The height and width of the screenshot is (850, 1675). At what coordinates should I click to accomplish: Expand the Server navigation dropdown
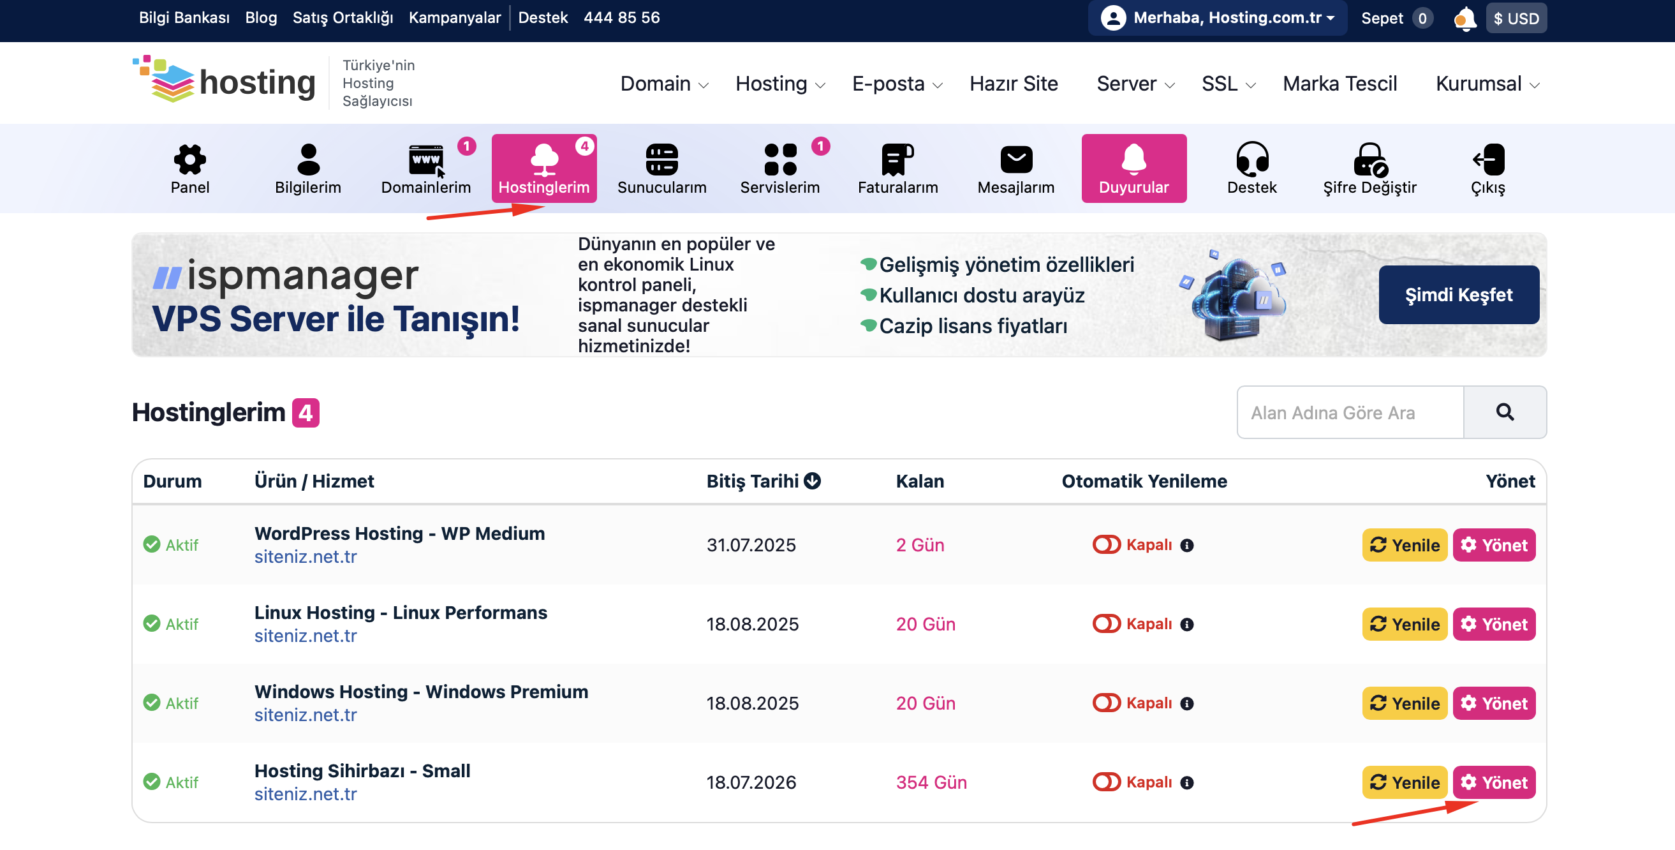[x=1135, y=84]
